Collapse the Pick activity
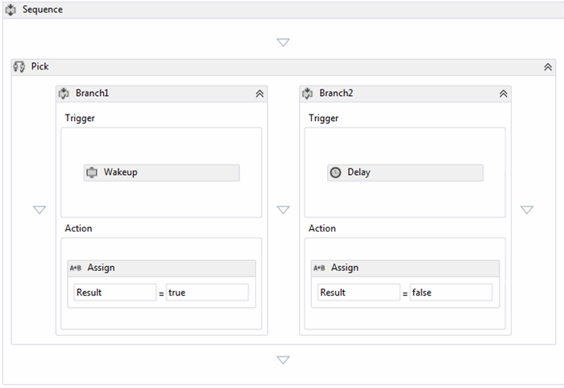The height and width of the screenshot is (388, 564). [548, 67]
